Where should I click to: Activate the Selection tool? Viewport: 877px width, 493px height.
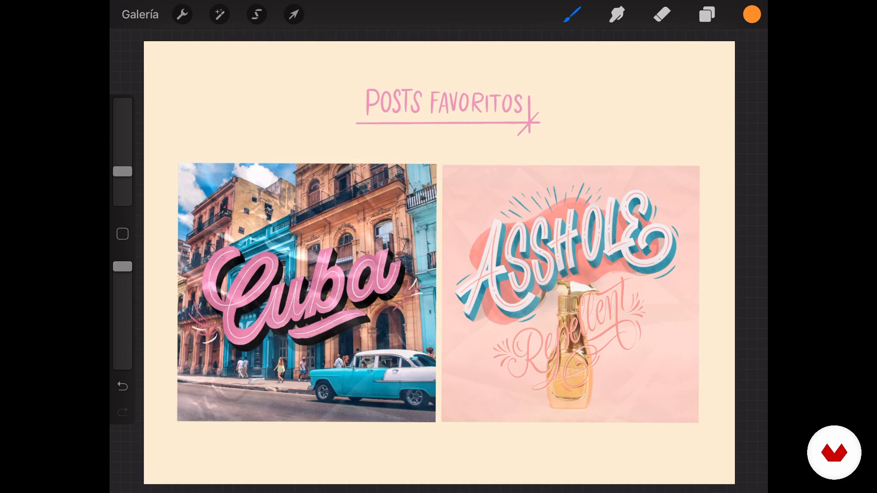(x=257, y=15)
